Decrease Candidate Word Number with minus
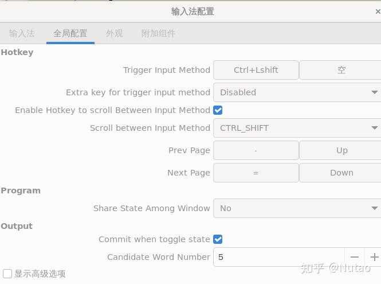Screen dimensions: 381x284 [355, 257]
